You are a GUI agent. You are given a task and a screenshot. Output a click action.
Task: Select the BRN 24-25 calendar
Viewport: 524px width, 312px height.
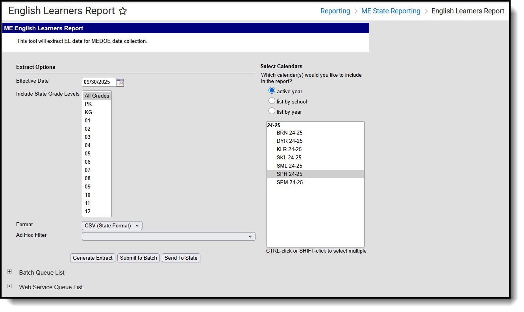pyautogui.click(x=315, y=133)
